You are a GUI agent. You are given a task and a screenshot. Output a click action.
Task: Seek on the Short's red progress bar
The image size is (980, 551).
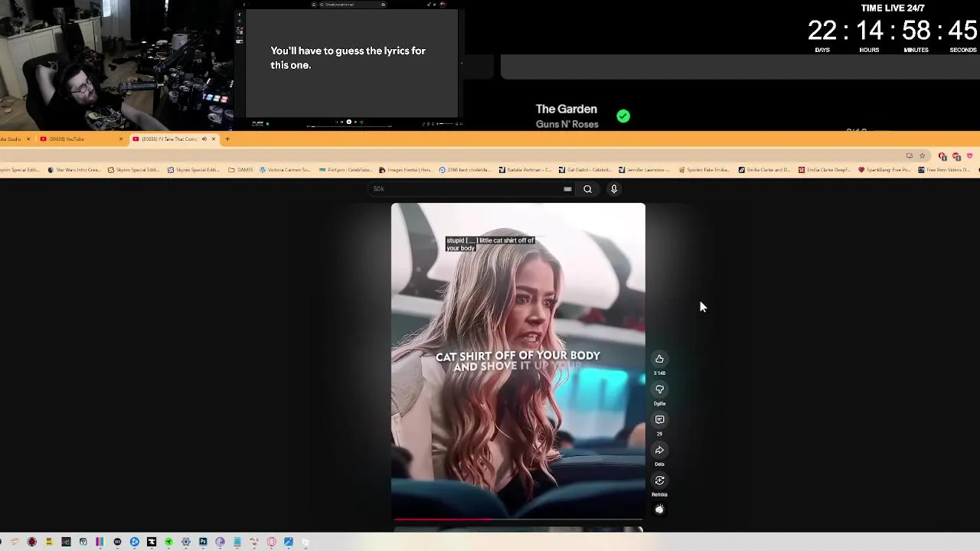(x=518, y=520)
